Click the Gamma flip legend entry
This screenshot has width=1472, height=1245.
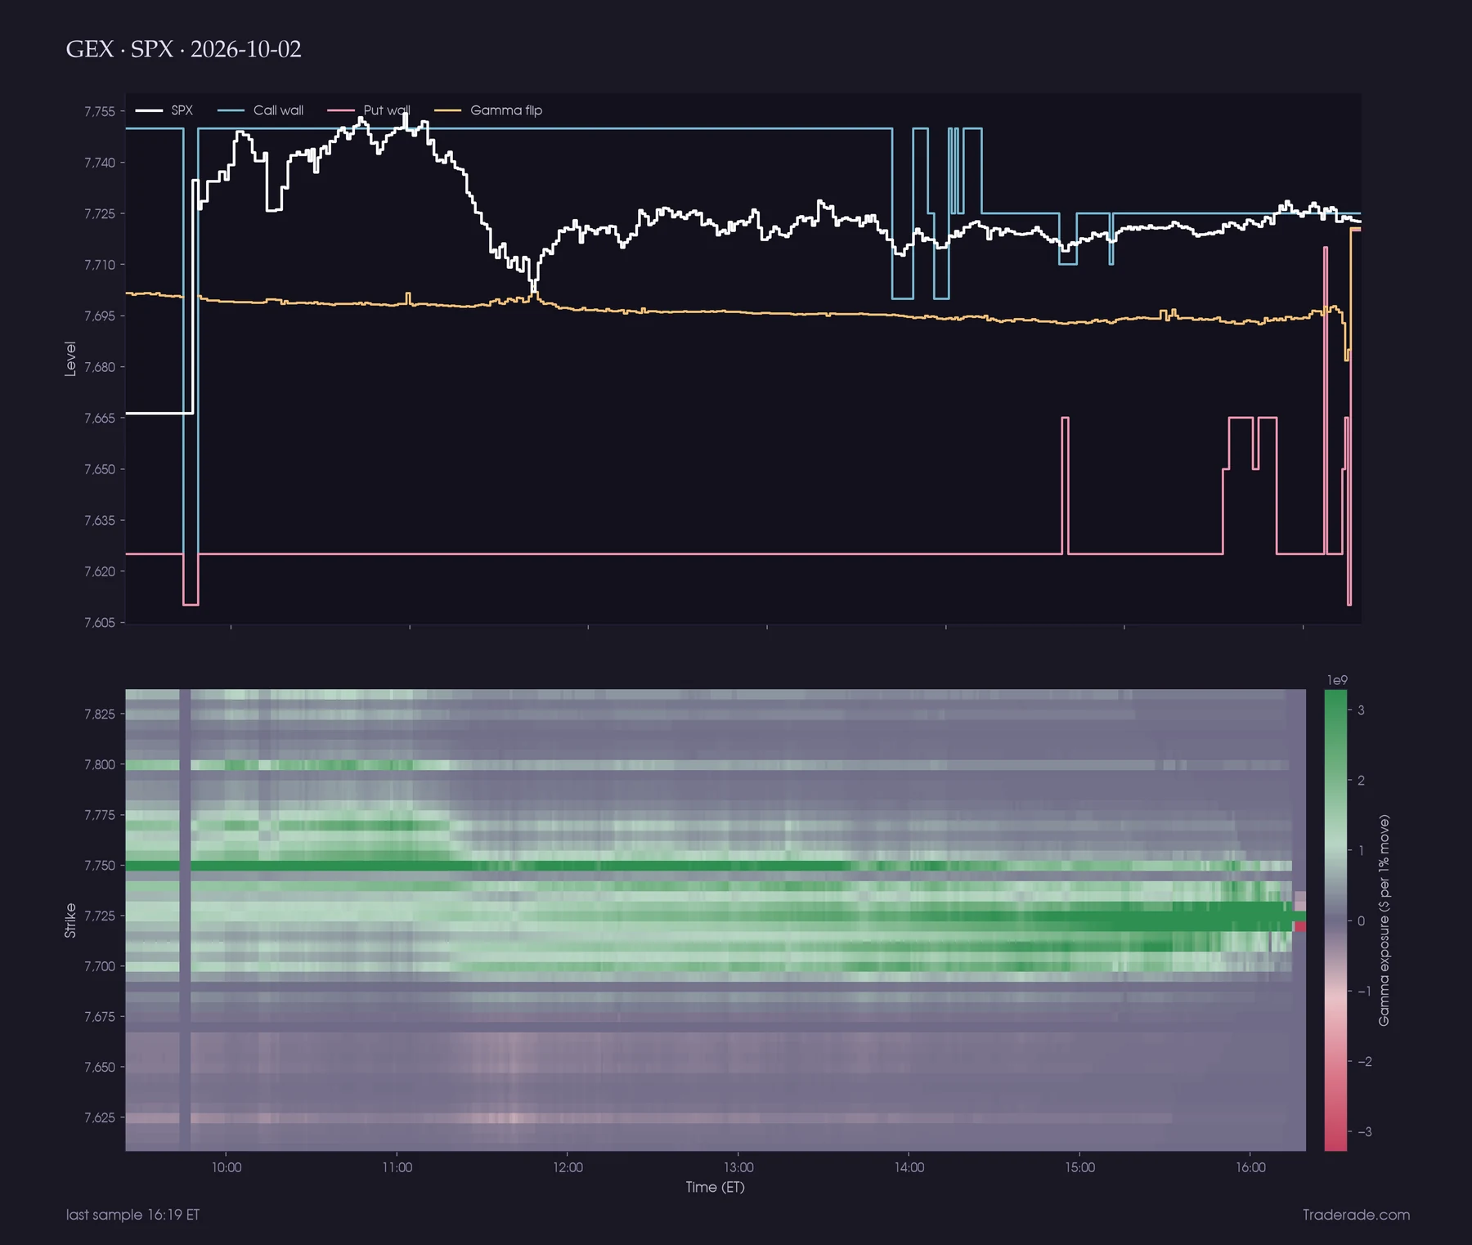(488, 110)
